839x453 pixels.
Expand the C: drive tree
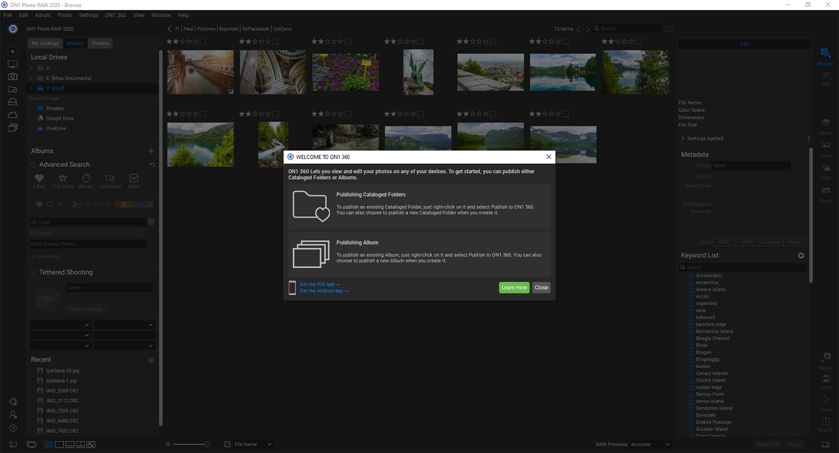31,68
